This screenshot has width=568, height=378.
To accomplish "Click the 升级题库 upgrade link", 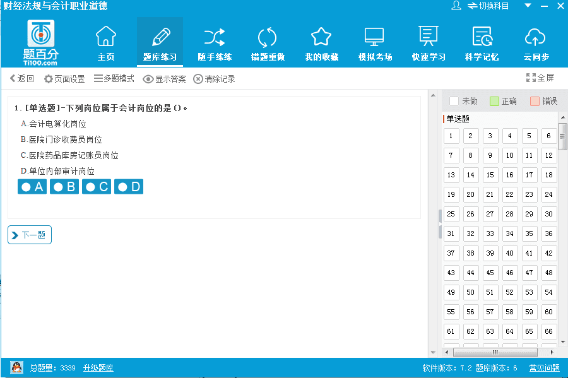I will 98,368.
